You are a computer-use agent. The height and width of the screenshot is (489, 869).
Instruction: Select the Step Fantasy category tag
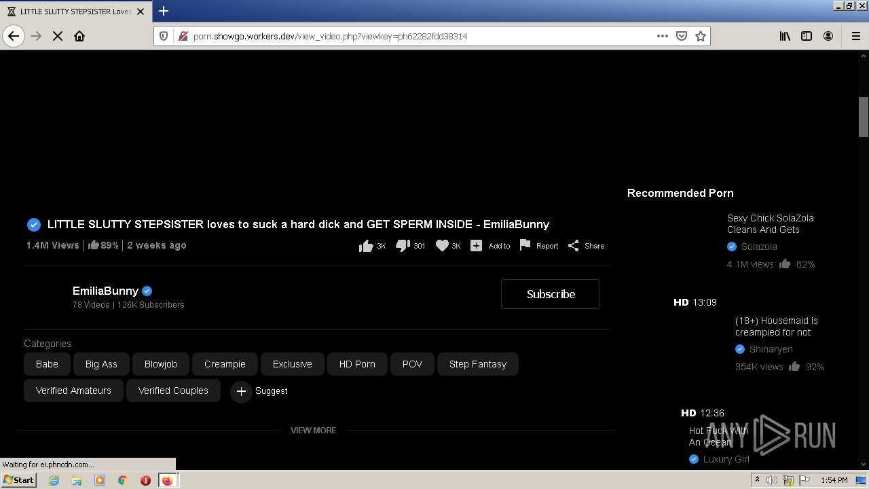point(478,364)
